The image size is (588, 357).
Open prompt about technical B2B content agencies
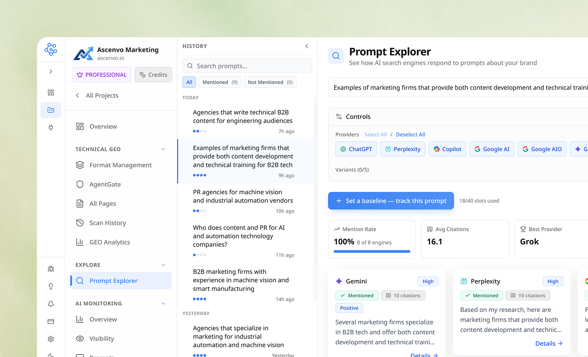245,121
